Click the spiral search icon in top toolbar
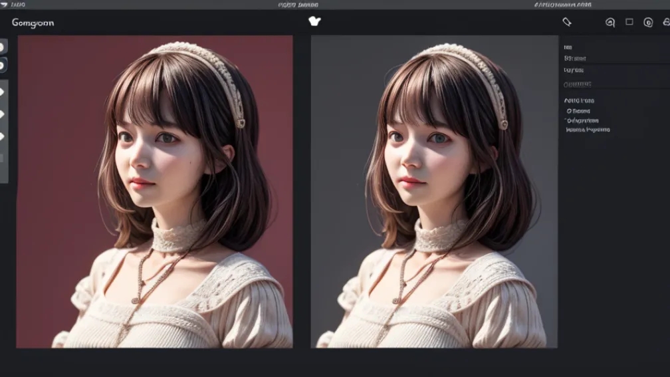 tap(610, 22)
